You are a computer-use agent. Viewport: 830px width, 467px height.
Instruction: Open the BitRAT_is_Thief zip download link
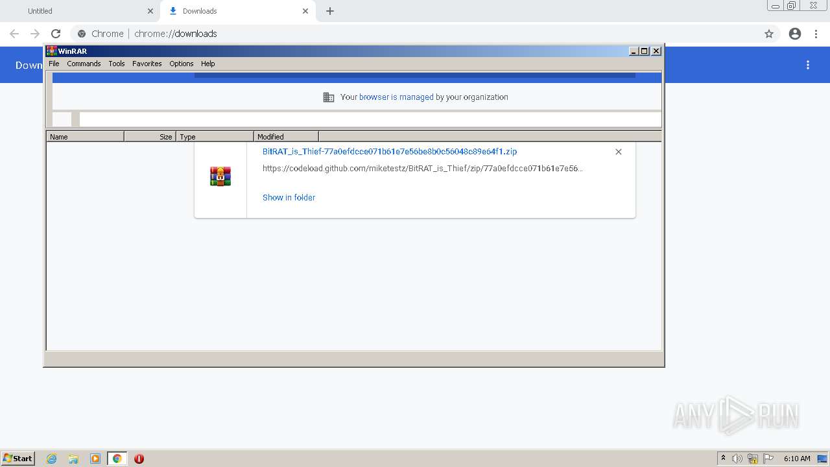(x=390, y=151)
